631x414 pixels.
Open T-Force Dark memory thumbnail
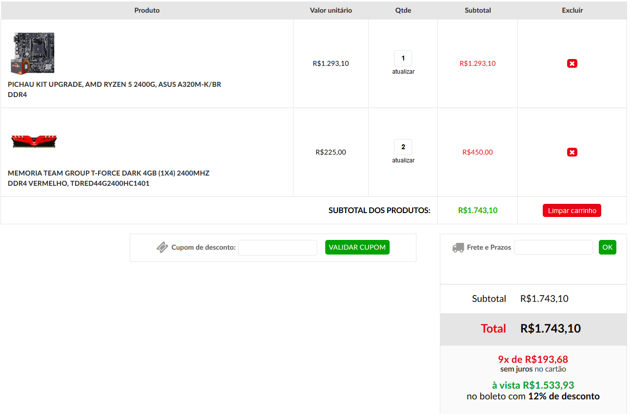(34, 141)
